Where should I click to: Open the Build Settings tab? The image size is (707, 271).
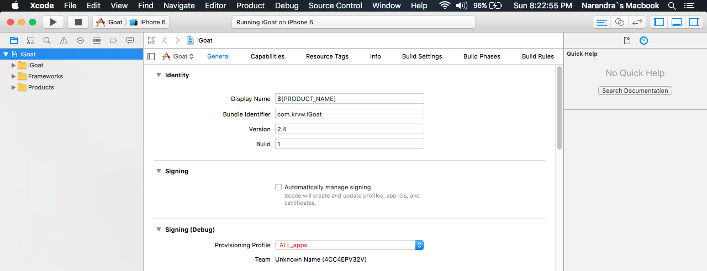point(422,56)
